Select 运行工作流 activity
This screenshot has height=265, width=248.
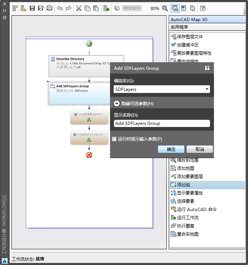click(185, 217)
